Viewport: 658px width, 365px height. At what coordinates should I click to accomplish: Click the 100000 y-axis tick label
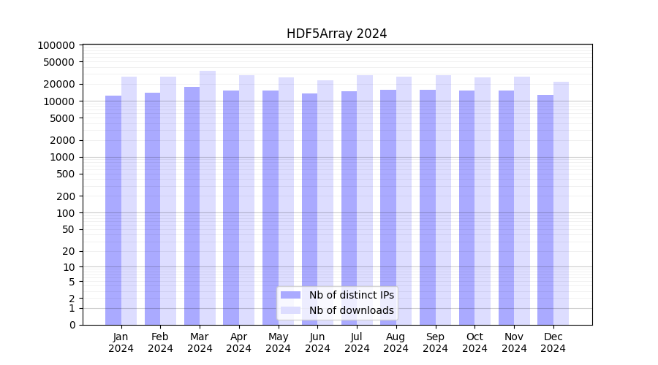tap(56, 45)
